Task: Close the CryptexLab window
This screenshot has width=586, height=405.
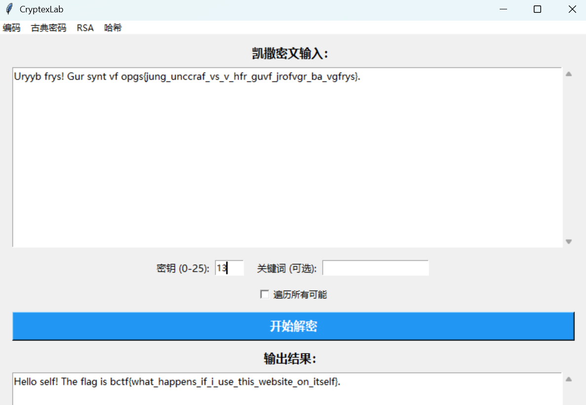Action: 572,9
